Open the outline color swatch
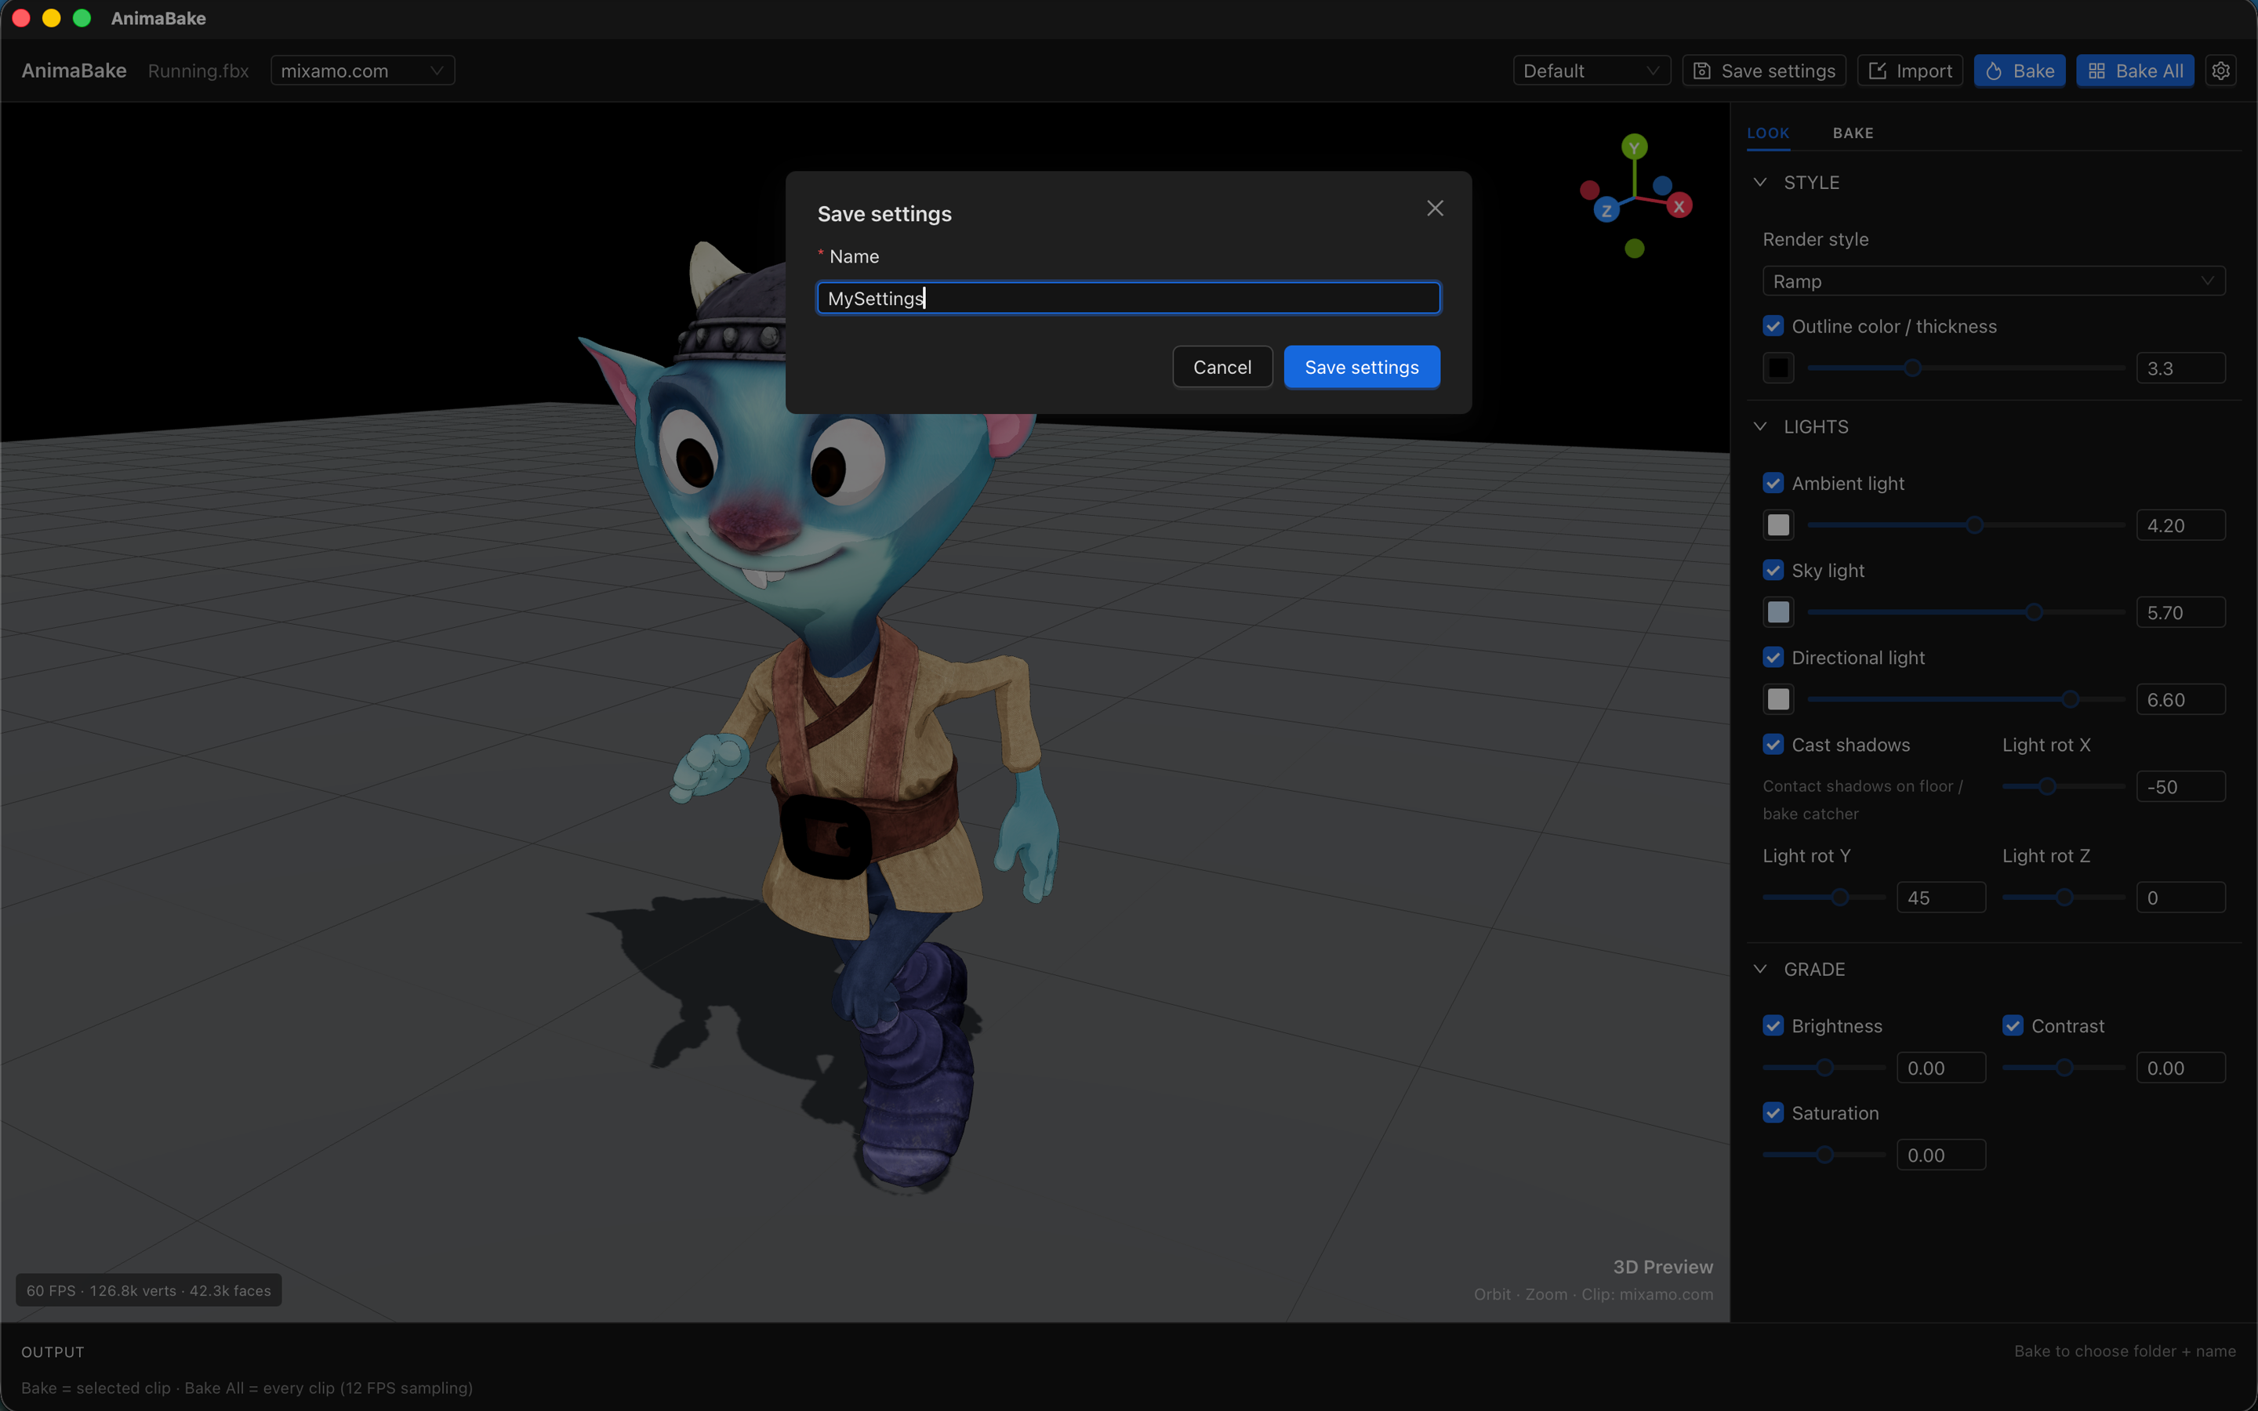2258x1411 pixels. [x=1778, y=368]
